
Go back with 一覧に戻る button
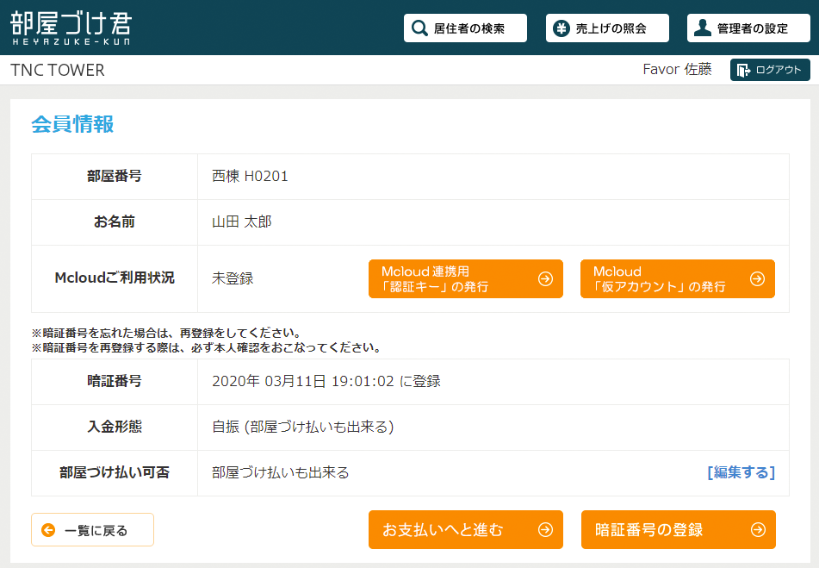point(93,530)
